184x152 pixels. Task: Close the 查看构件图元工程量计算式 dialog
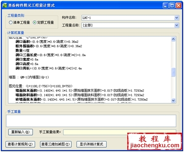click(x=179, y=5)
